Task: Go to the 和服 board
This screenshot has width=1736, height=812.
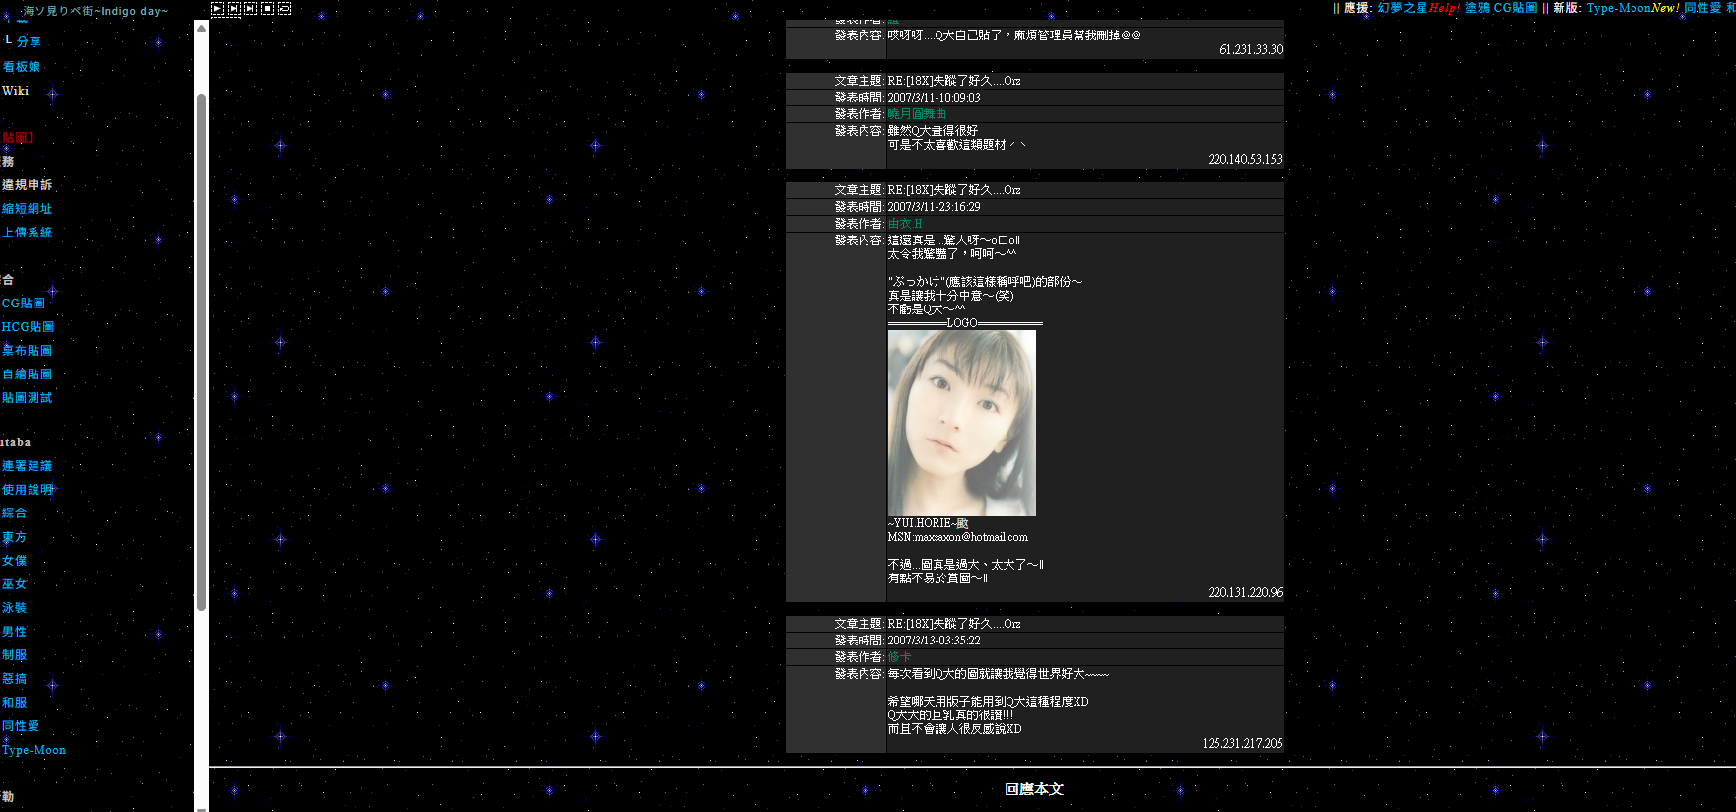Action: click(14, 703)
